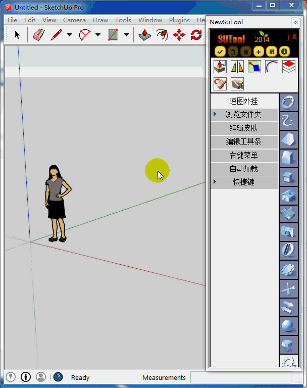307x388 pixels.
Task: Open the exchange arrows category icon
Action: tap(289, 307)
